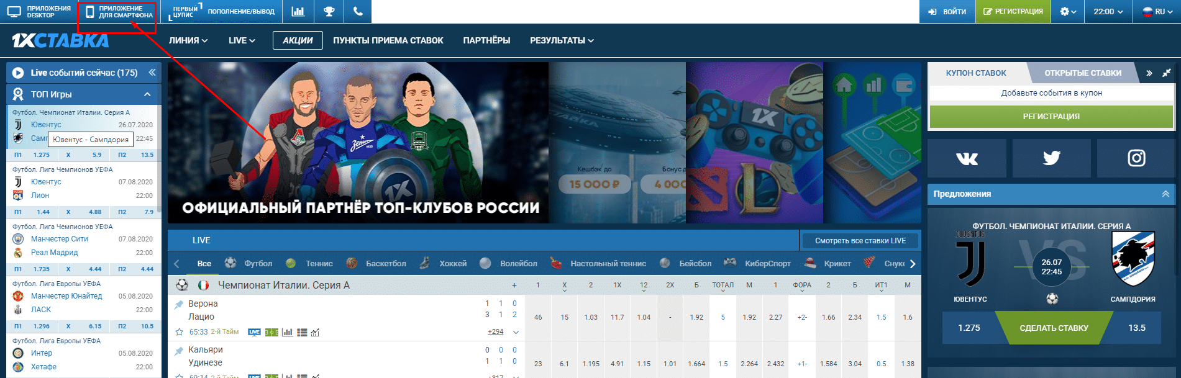The width and height of the screenshot is (1181, 378).
Task: Pin the Кальяри – Удинезе match
Action: pos(179,350)
